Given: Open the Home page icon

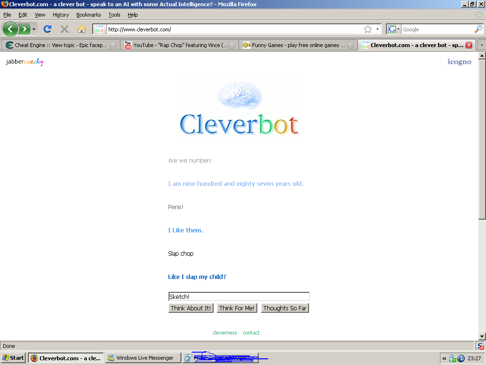Looking at the screenshot, I should point(82,29).
